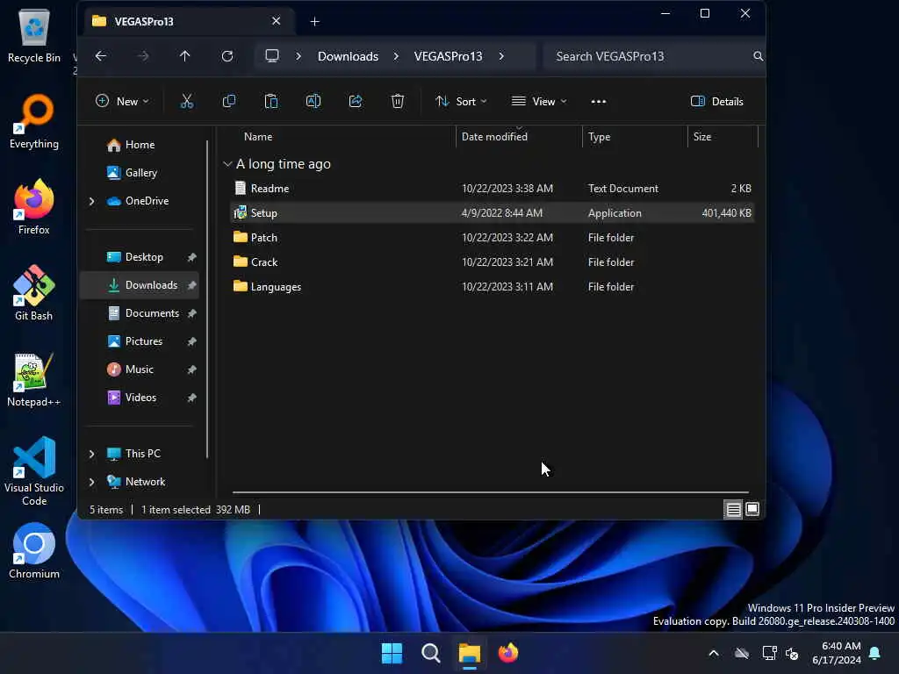Click Downloads in the breadcrumb path
899x674 pixels.
[348, 56]
